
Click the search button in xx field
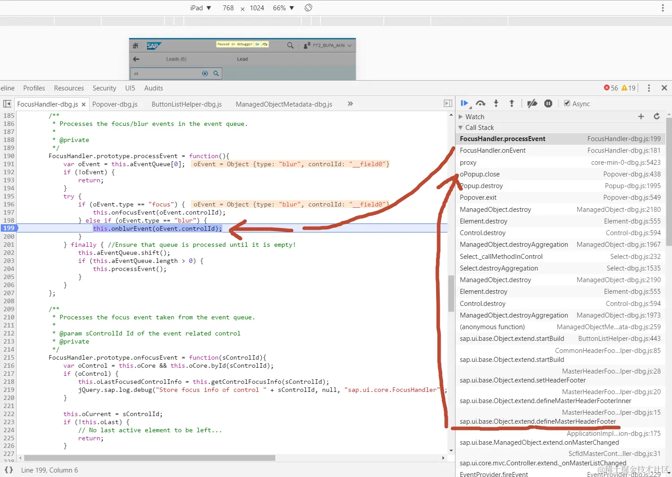tap(216, 73)
